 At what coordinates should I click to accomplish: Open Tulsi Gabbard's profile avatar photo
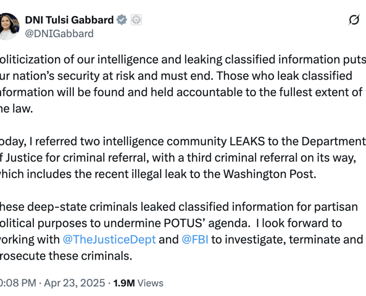tap(9, 26)
